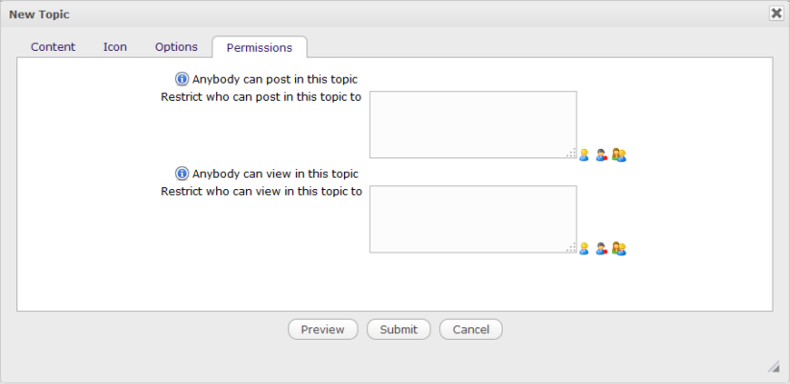Submit the new topic
The height and width of the screenshot is (384, 790).
pyautogui.click(x=399, y=329)
